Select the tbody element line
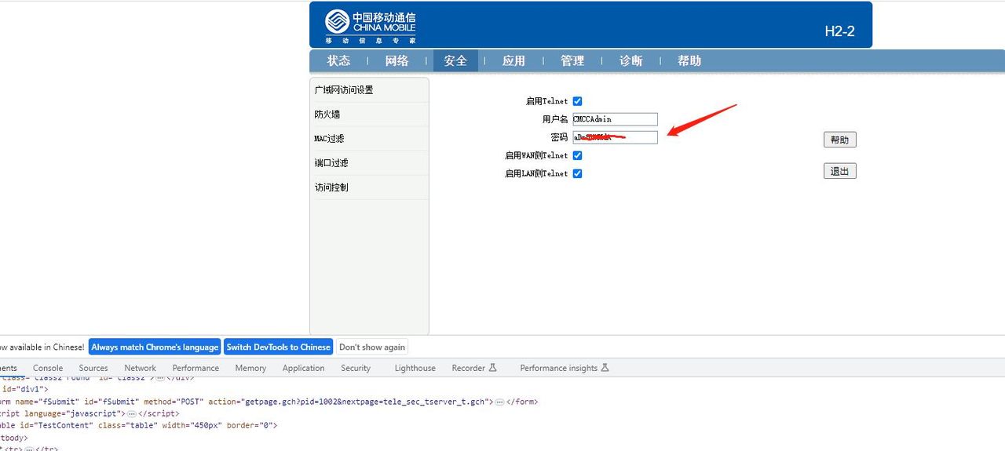 [x=14, y=438]
